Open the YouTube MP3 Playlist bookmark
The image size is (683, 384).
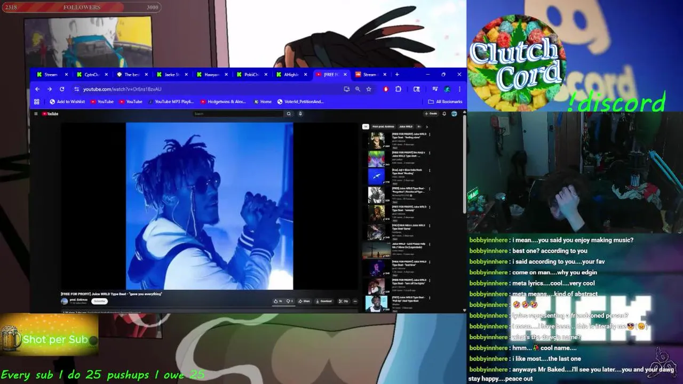click(x=171, y=101)
